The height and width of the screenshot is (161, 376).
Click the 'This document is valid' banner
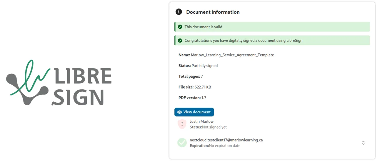(272, 27)
